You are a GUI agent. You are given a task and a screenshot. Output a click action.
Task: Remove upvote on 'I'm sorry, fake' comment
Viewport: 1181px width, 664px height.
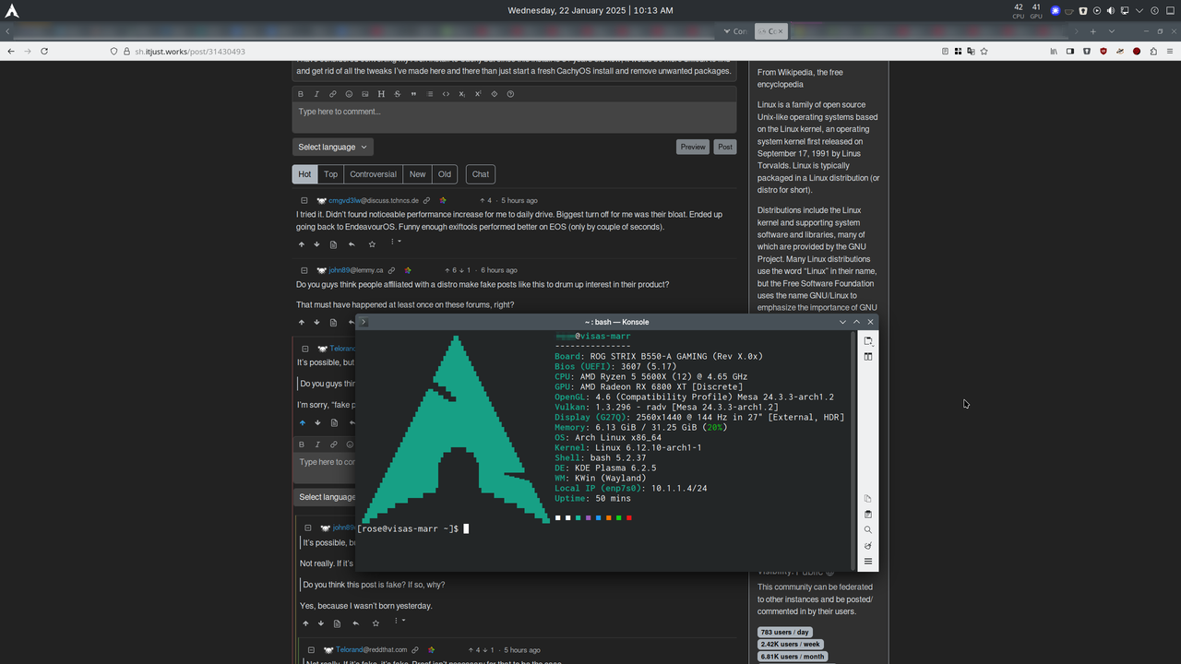click(302, 422)
